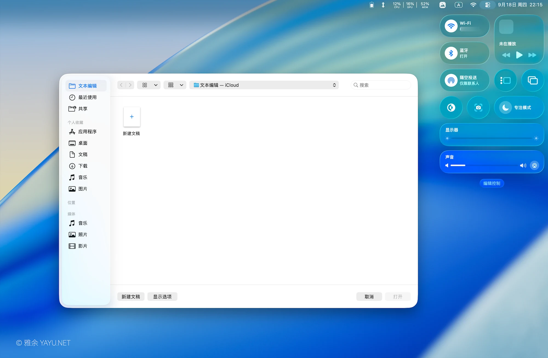
Task: Click the back navigation arrow
Action: tap(121, 85)
